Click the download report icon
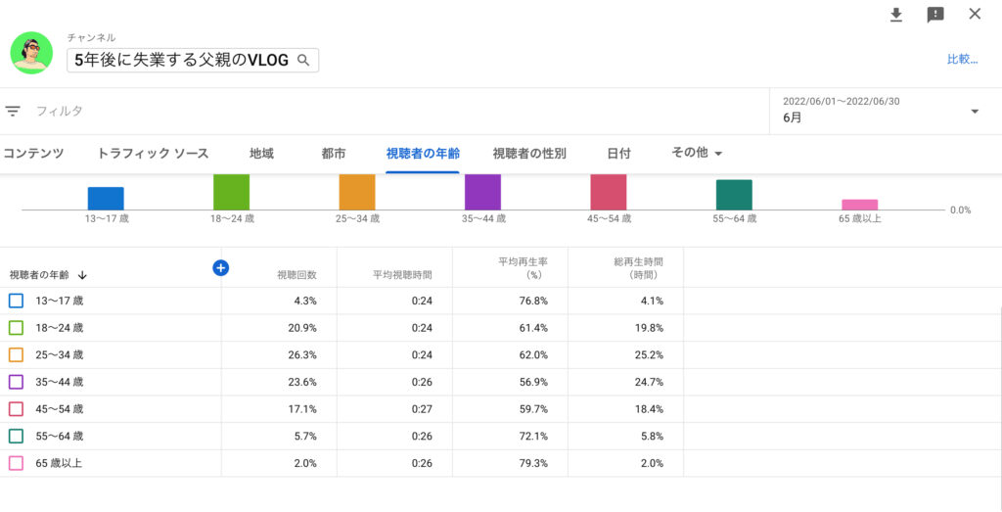 coord(895,15)
